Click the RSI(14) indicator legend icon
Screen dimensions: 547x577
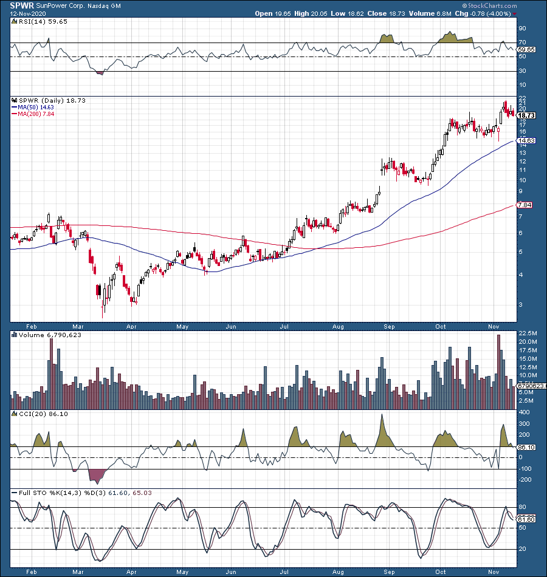click(15, 21)
